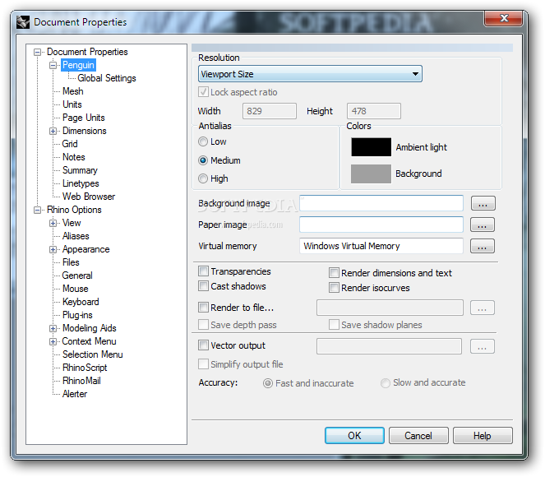545x477 pixels.
Task: Collapse the Rhino Options tree node
Action: (37, 210)
